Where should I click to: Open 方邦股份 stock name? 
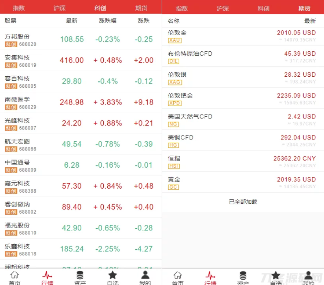17,37
